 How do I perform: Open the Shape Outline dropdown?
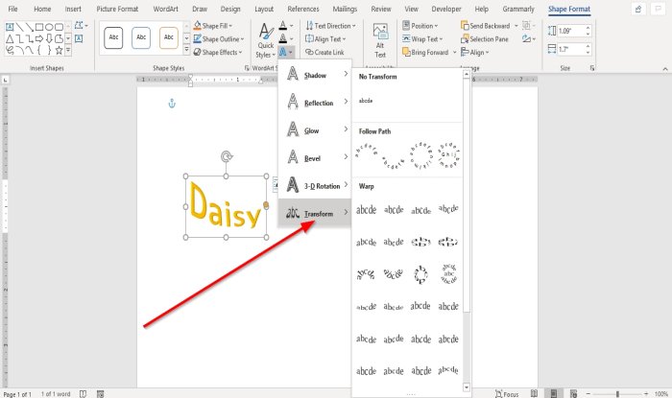point(219,39)
